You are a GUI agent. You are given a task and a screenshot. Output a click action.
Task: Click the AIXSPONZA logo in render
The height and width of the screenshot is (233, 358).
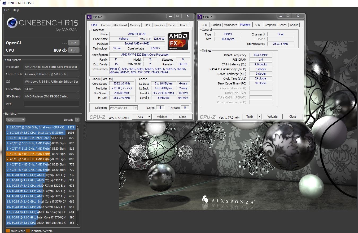pyautogui.click(x=229, y=200)
